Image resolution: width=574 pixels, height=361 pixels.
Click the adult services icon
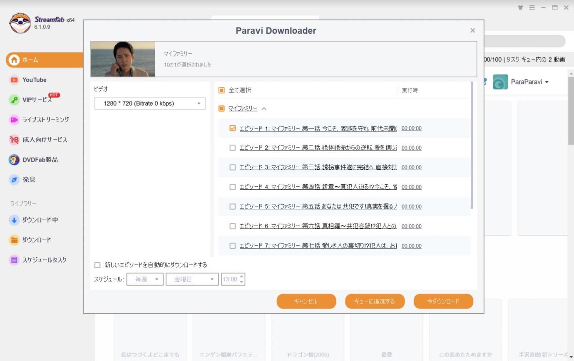[x=14, y=140]
